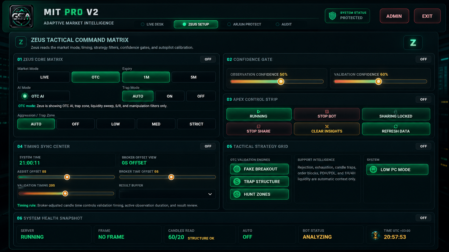Switch to the ZEUS SETUP tab
This screenshot has width=449, height=252.
196,24
